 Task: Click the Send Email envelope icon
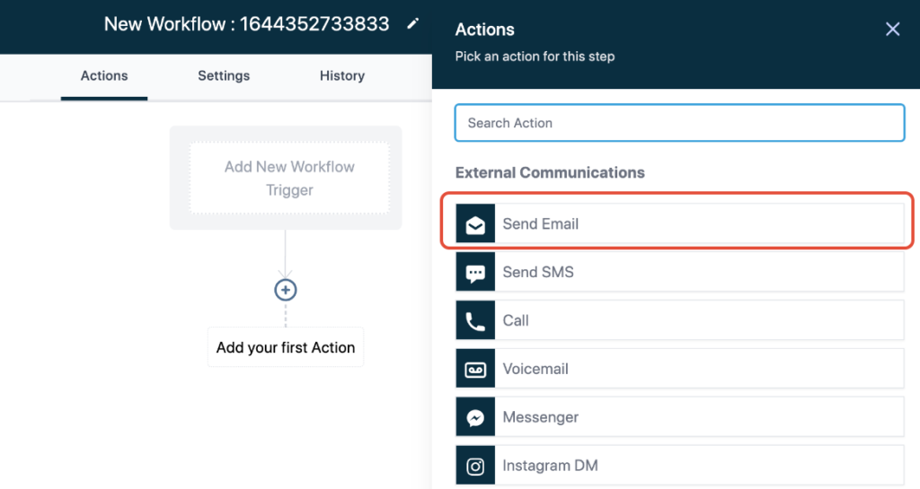tap(475, 224)
